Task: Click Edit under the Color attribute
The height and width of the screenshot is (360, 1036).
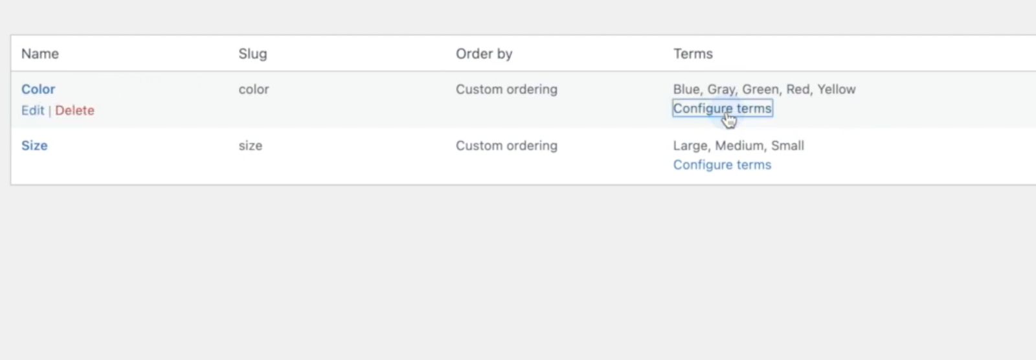Action: point(32,110)
